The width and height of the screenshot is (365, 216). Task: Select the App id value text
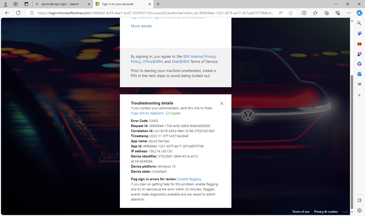tap(173, 146)
